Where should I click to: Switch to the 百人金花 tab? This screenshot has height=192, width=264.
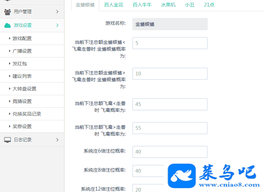tap(114, 5)
